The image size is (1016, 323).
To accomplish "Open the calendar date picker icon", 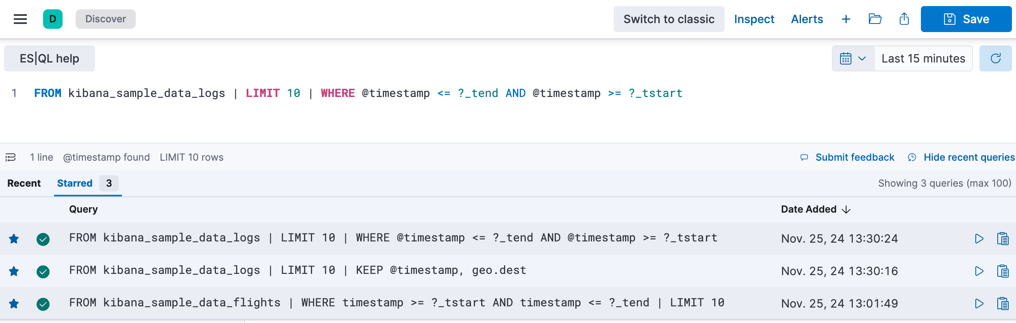I will [x=845, y=58].
